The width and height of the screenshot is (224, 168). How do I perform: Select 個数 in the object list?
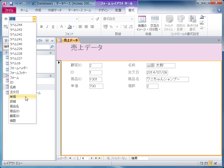click(22, 121)
